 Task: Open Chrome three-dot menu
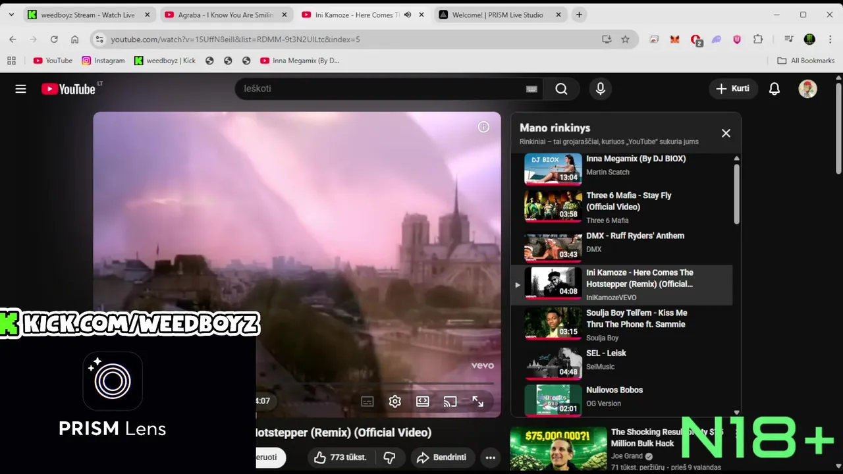[x=830, y=39]
